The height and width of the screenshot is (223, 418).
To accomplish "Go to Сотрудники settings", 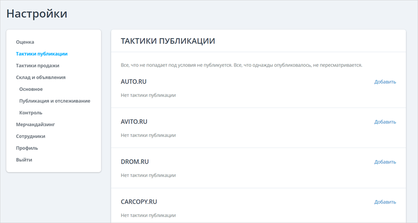I will [x=30, y=136].
